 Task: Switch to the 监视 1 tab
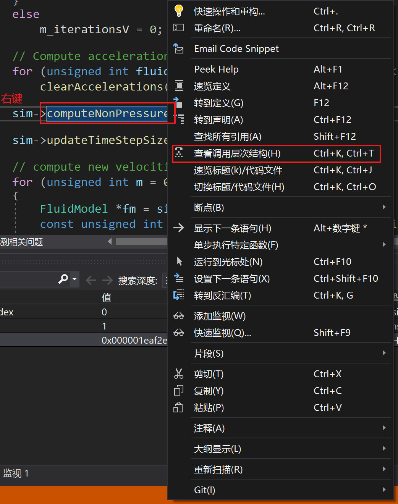[x=16, y=473]
